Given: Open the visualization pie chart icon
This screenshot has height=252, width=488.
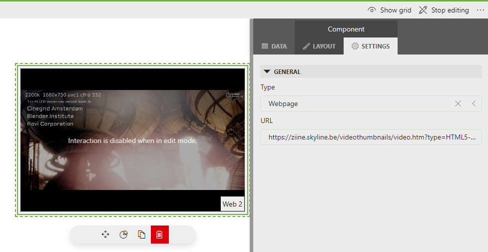Looking at the screenshot, I should point(123,234).
